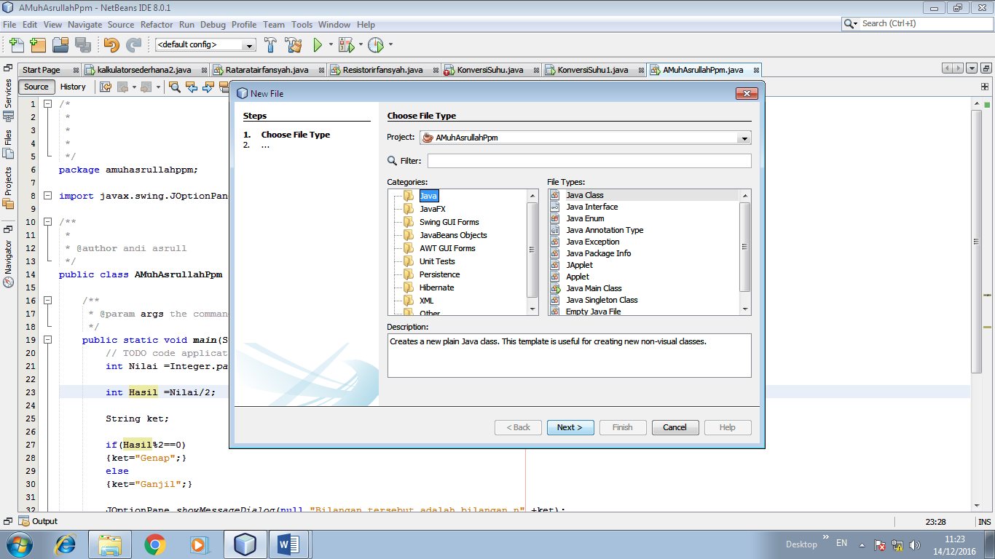Switch to the Resistorirfansyah.java tab
The image size is (995, 559).
tap(382, 70)
